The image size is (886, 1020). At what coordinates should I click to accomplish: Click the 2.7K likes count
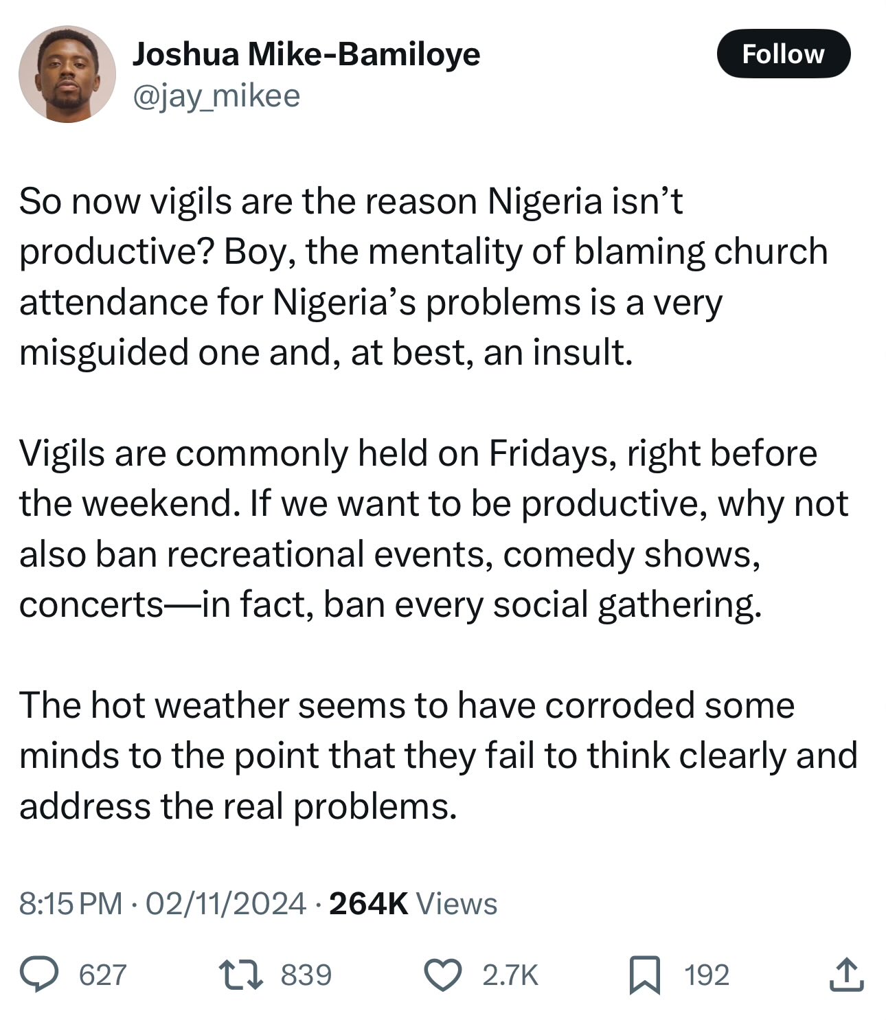[510, 975]
